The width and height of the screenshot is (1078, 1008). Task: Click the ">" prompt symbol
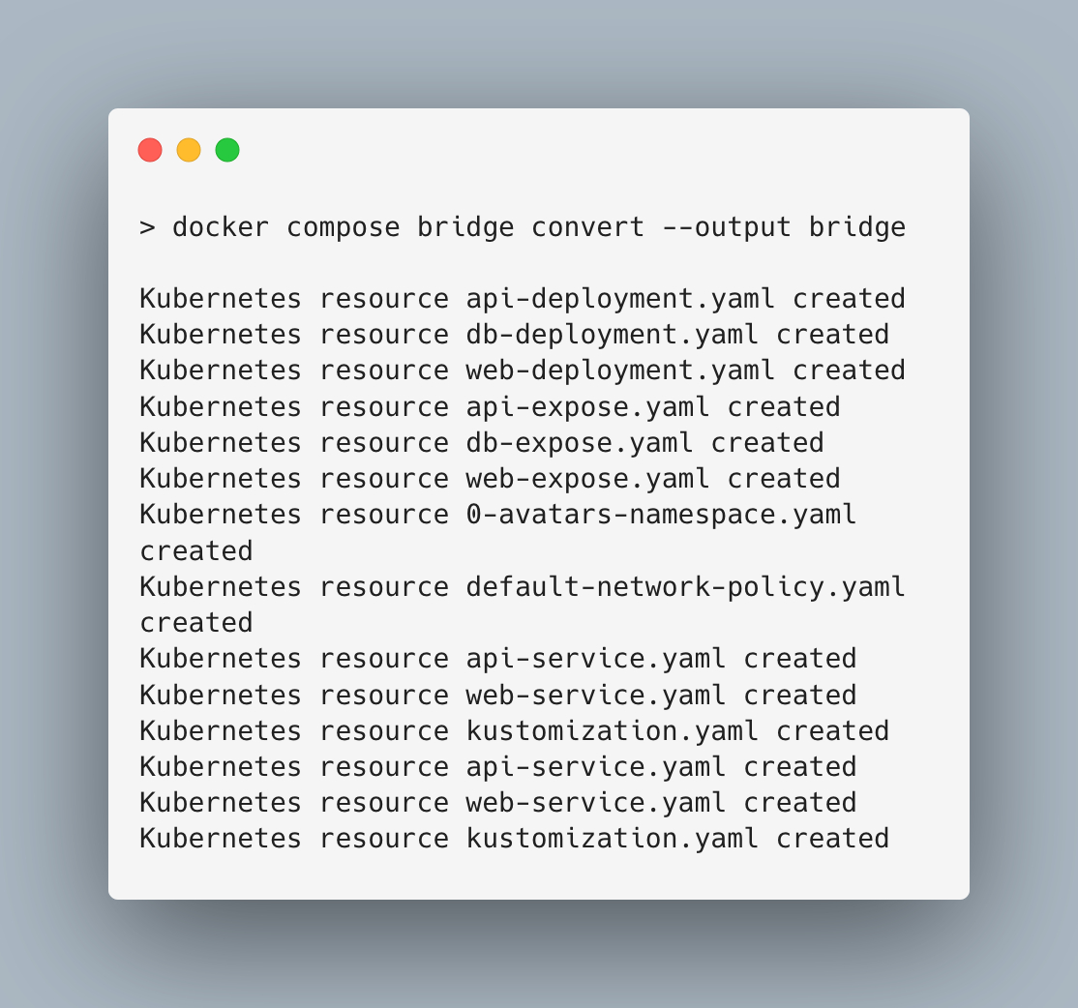pos(147,227)
